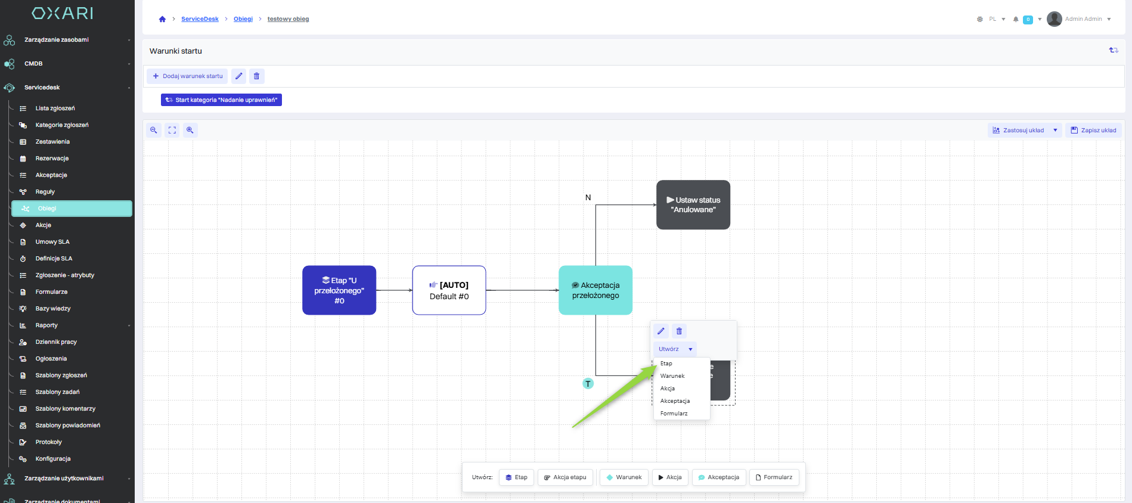Open the Utwórz dropdown in the node popup
The image size is (1132, 503).
click(675, 349)
